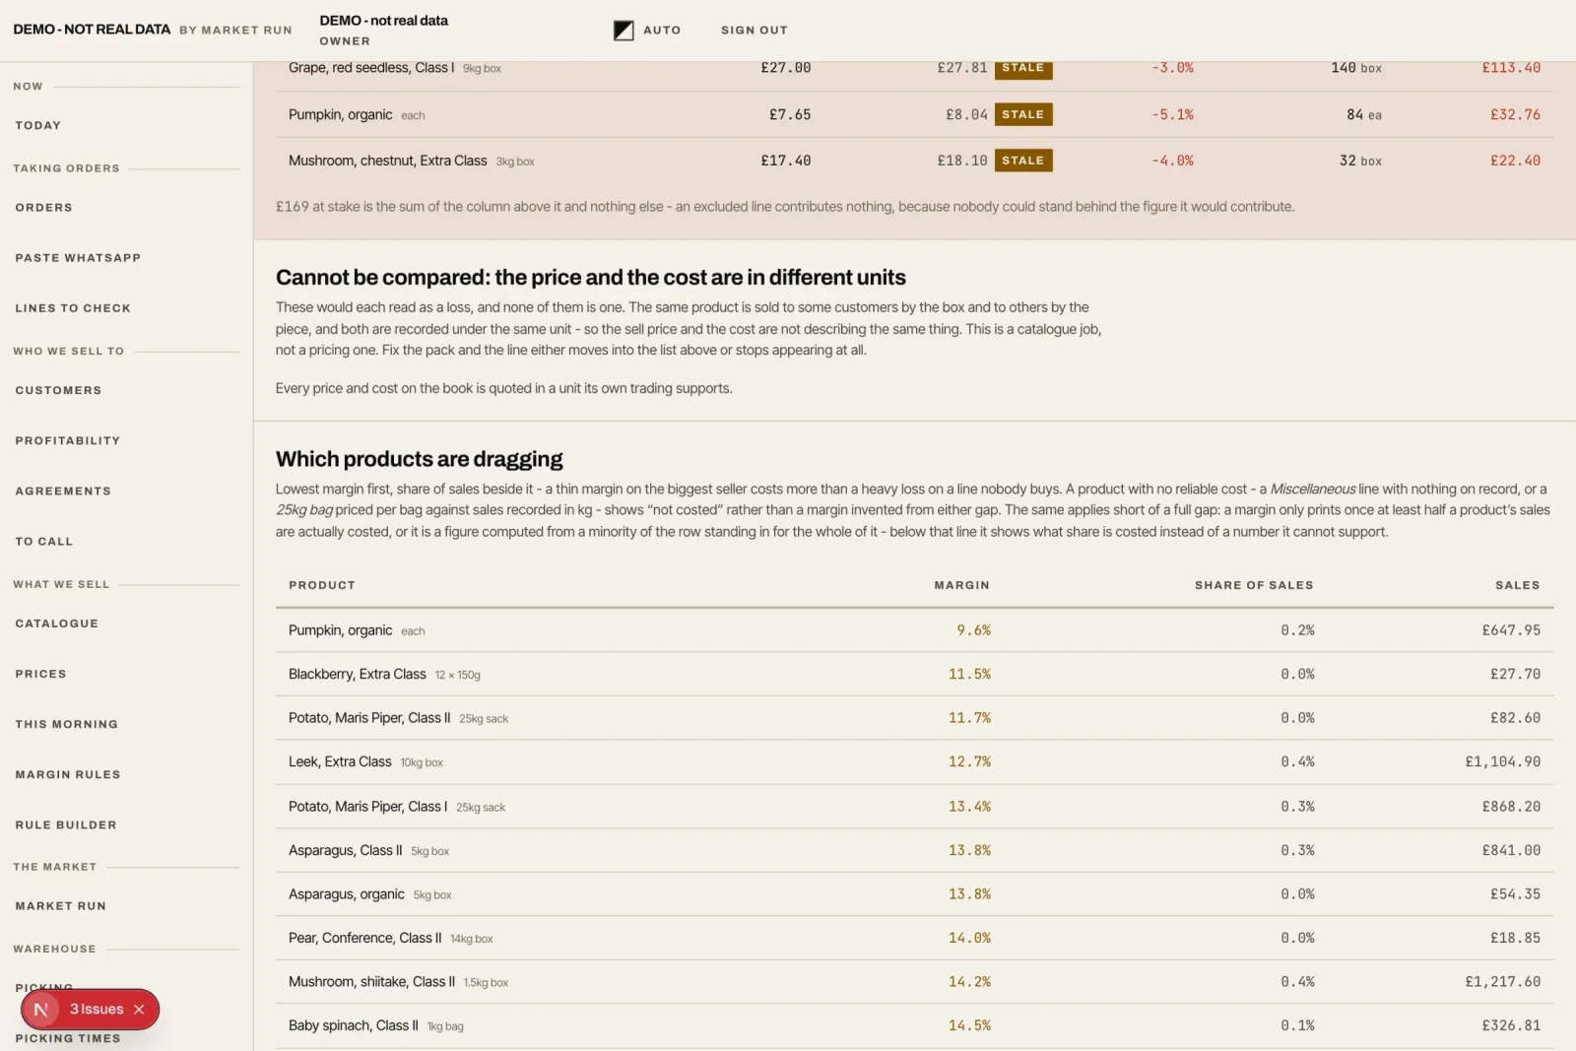Navigate to PRICES
The image size is (1576, 1051).
pyautogui.click(x=41, y=675)
